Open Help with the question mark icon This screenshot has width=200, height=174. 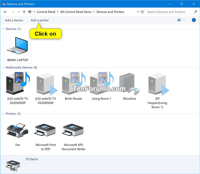pos(194,20)
